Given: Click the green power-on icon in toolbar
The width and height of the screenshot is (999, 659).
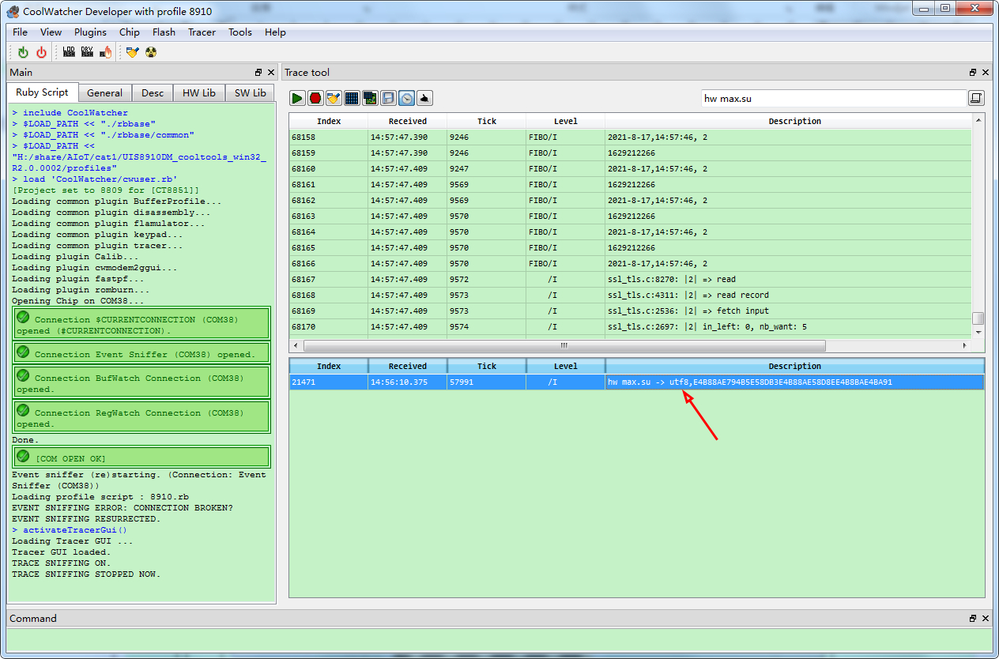Looking at the screenshot, I should (23, 52).
